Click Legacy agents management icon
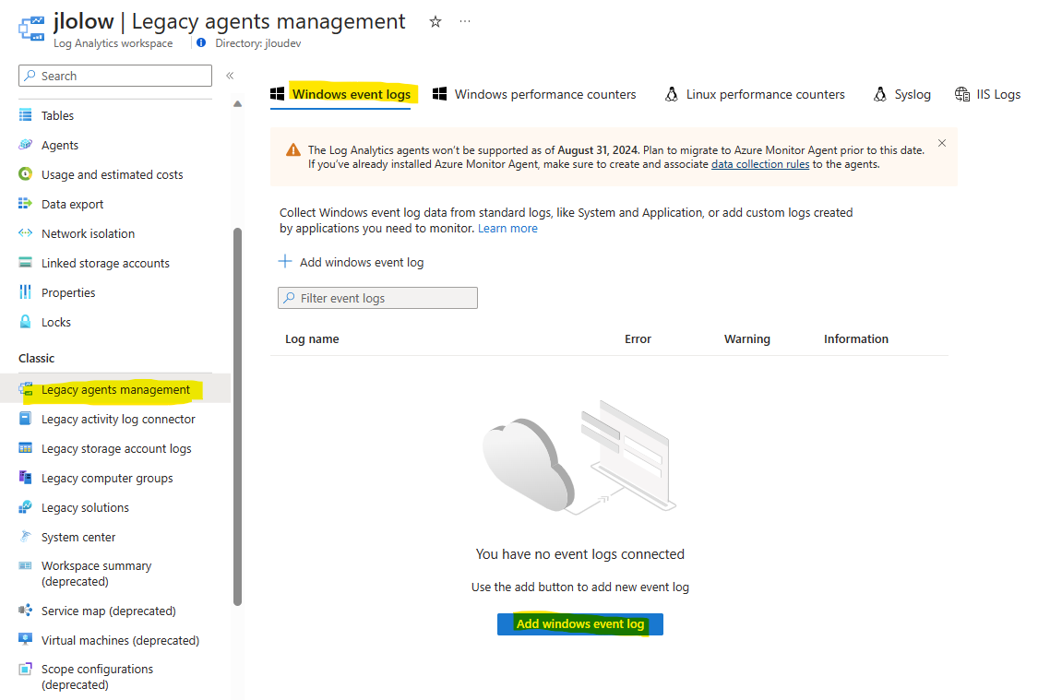Image resolution: width=1038 pixels, height=700 pixels. click(x=25, y=389)
